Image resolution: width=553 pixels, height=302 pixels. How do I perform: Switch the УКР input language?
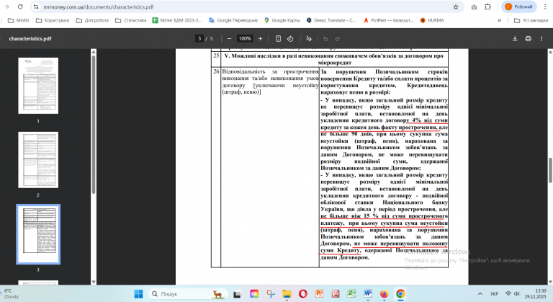pos(494,294)
